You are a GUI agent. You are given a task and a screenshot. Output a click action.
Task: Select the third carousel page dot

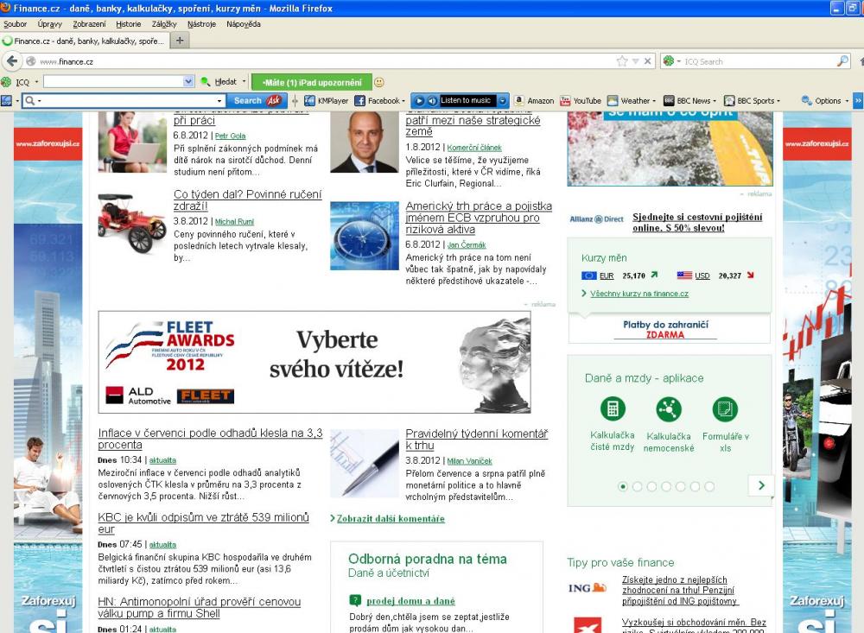651,486
